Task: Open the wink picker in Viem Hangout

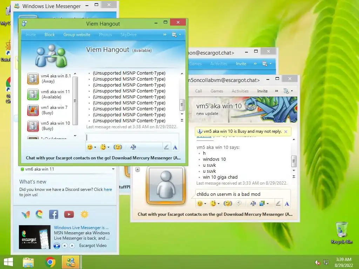Action: click(x=103, y=147)
